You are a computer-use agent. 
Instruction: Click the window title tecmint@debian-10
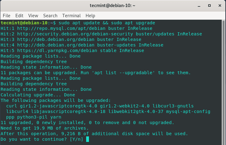(113, 6)
